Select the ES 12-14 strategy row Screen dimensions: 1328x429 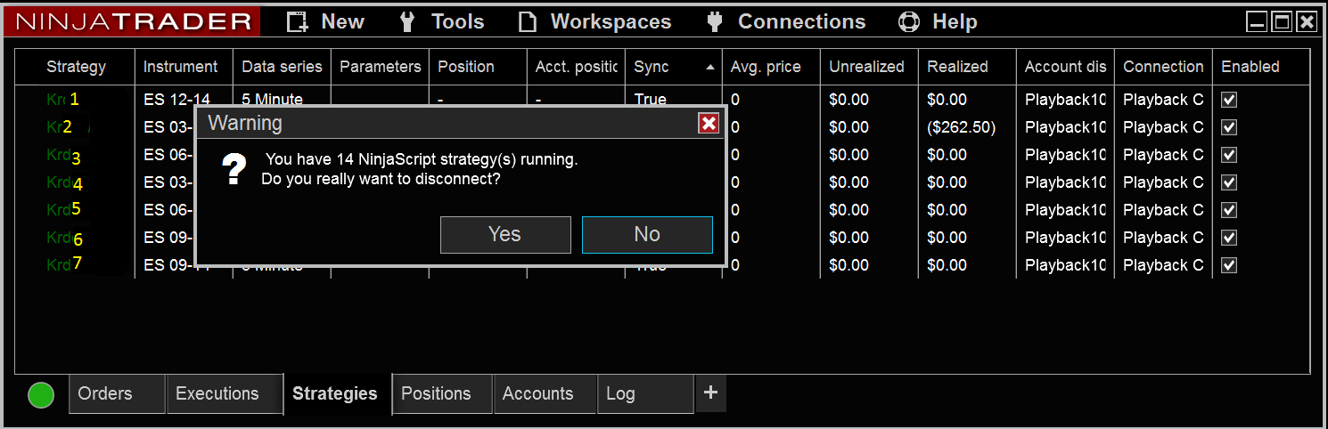pos(176,100)
